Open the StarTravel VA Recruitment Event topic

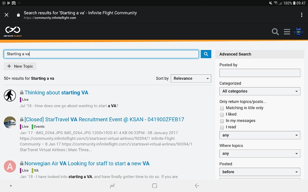[104, 119]
